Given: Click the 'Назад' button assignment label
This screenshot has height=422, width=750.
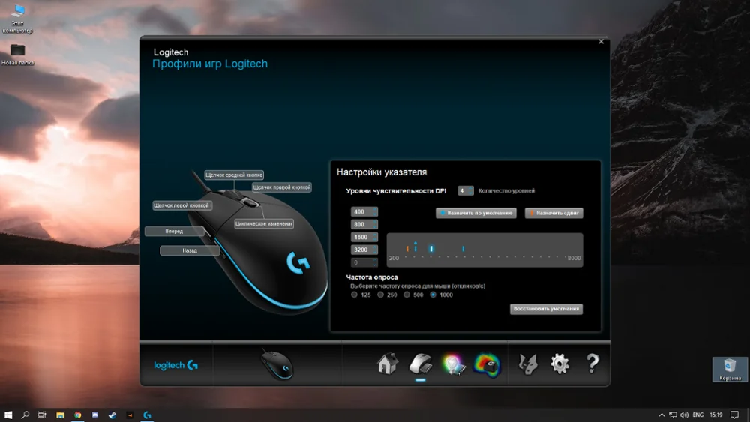Looking at the screenshot, I should pos(190,250).
